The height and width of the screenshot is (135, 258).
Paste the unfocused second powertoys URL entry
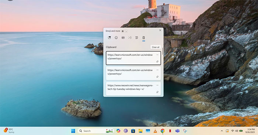pyautogui.click(x=133, y=73)
